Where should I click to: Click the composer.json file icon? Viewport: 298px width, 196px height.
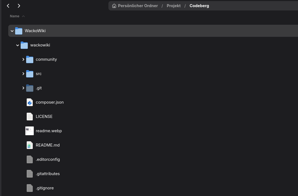30,102
